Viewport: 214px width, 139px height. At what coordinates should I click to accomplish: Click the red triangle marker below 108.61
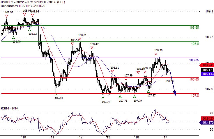[x=80, y=39]
